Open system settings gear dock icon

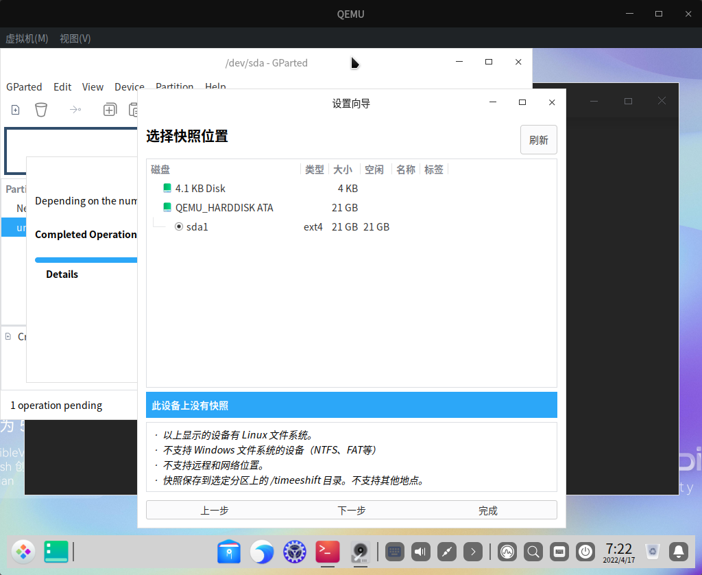click(295, 552)
